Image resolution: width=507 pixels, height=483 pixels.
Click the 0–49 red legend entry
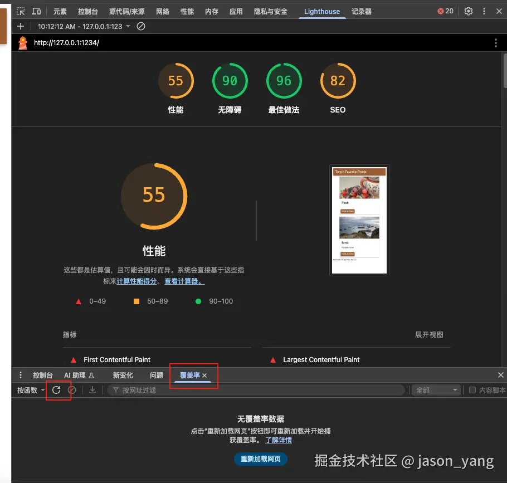(x=90, y=301)
